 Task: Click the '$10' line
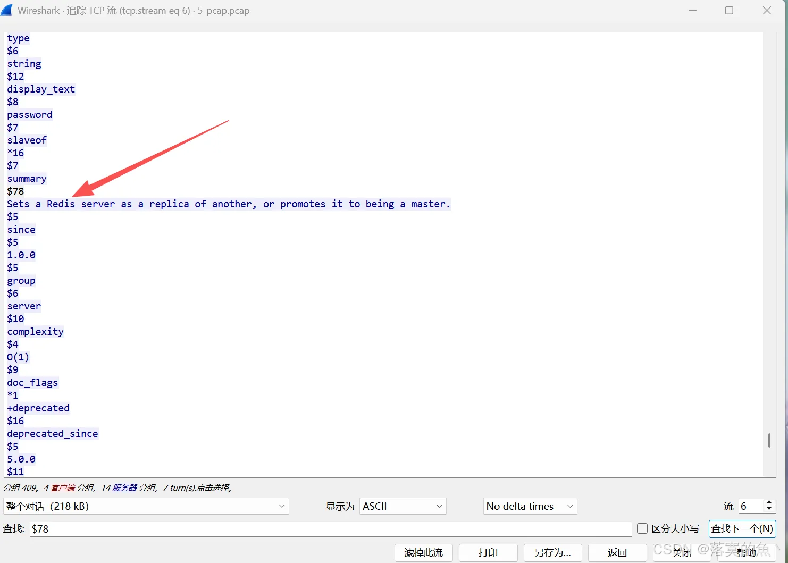(15, 319)
